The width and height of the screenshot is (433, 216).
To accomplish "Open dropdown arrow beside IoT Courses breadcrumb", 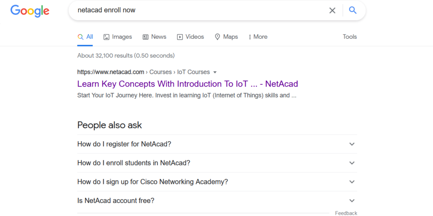I will click(215, 72).
